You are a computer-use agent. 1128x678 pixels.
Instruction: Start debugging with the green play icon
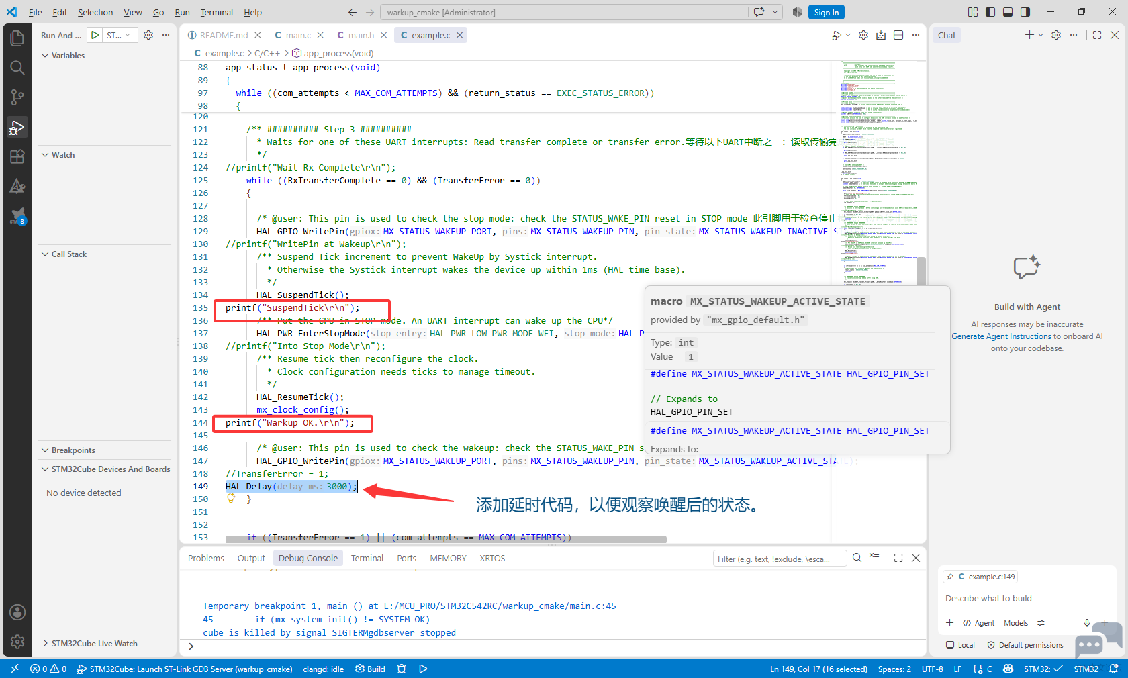tap(95, 35)
